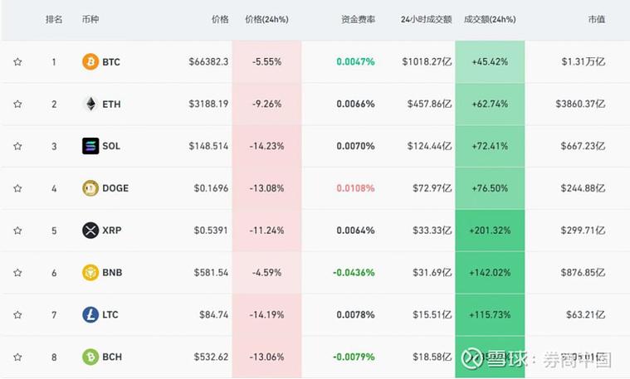Click the XRP coin icon
The width and height of the screenshot is (630, 379).
pyautogui.click(x=90, y=231)
